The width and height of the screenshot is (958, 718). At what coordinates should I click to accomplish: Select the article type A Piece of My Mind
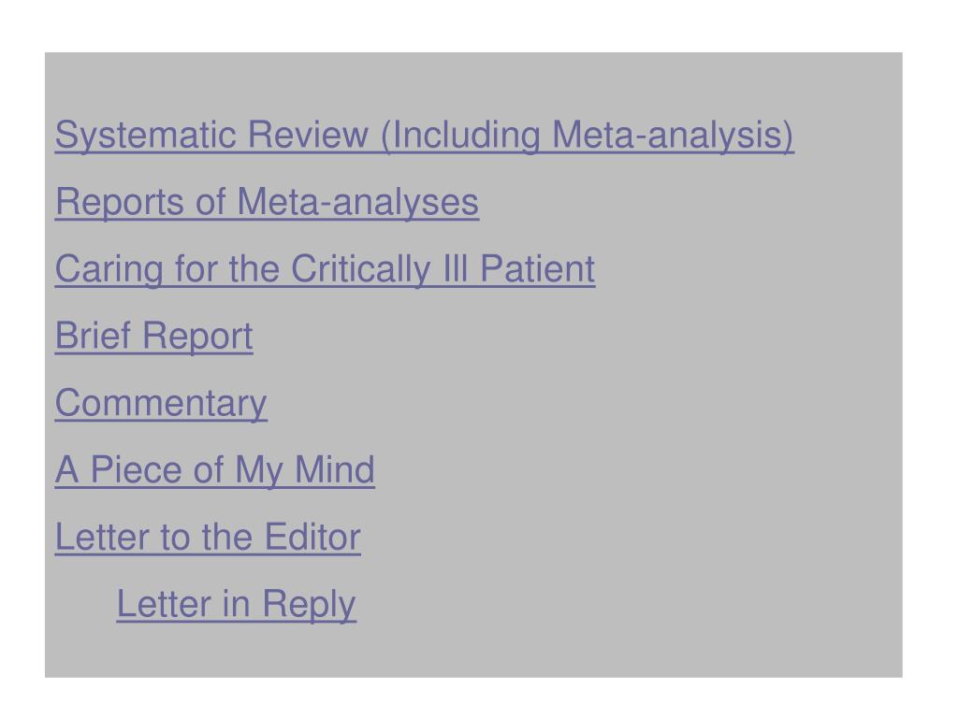215,470
